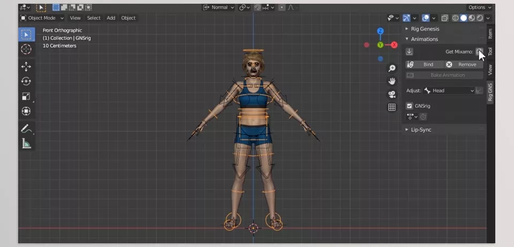Toggle viewport gizmos display

406,18
